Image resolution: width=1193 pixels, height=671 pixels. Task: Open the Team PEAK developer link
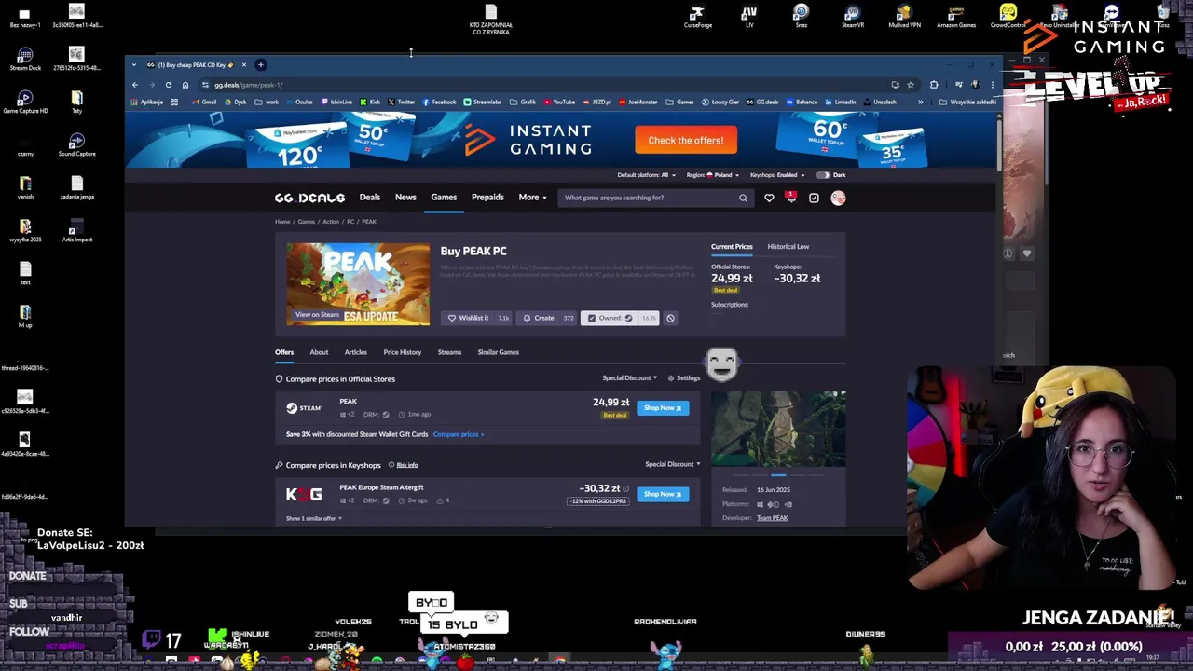773,518
